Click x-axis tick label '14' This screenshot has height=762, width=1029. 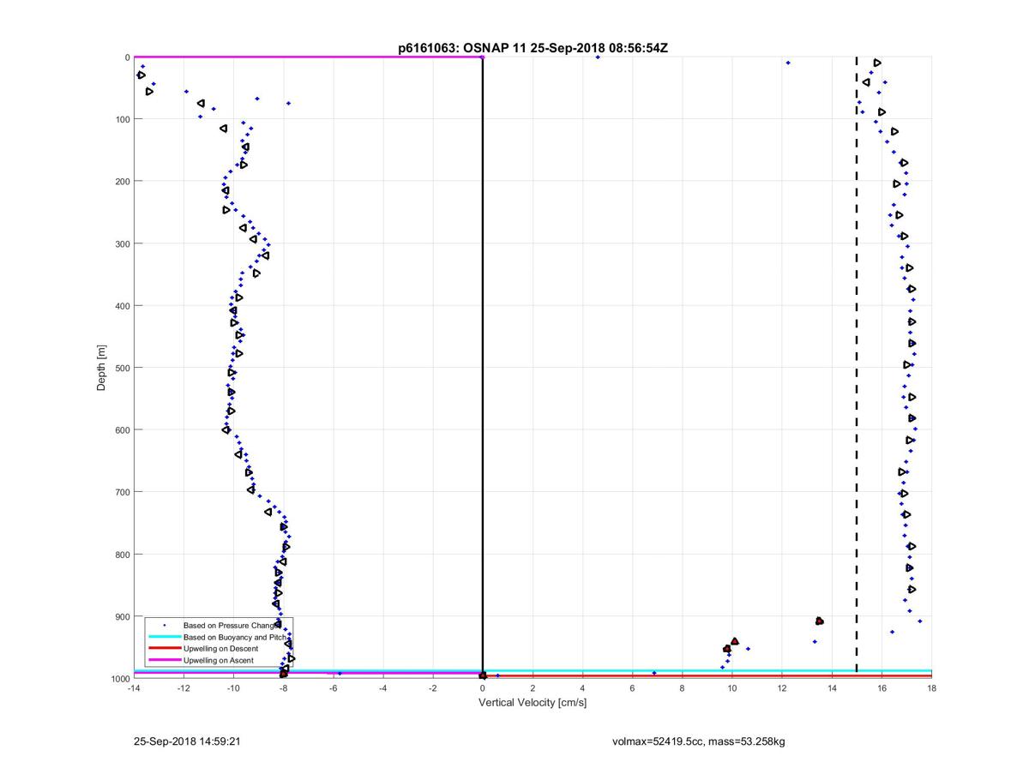point(832,687)
